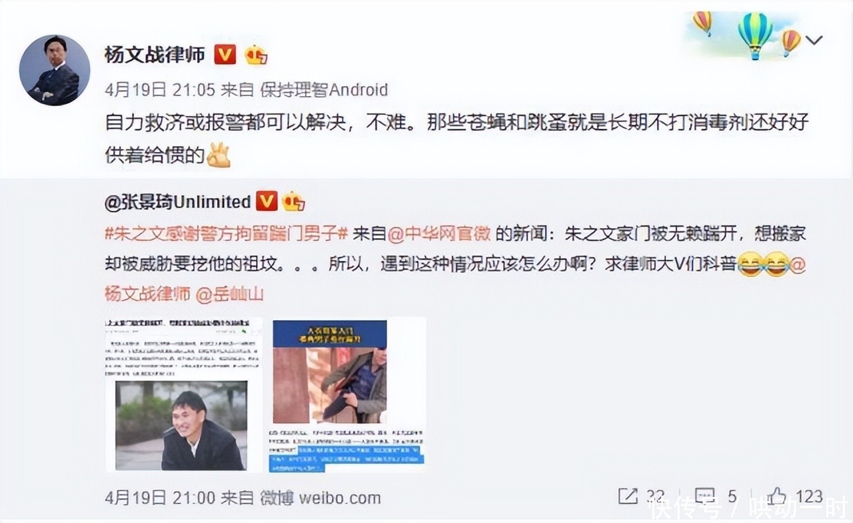Image resolution: width=853 pixels, height=523 pixels.
Task: Open the post options chevron menu
Action: (x=814, y=40)
